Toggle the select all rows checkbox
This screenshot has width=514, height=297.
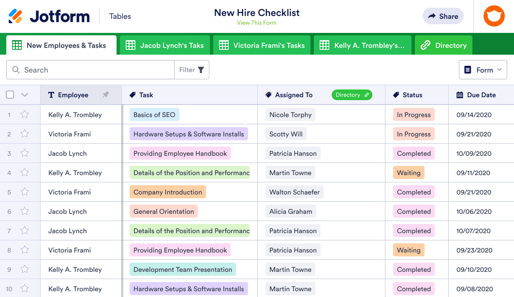pyautogui.click(x=10, y=95)
